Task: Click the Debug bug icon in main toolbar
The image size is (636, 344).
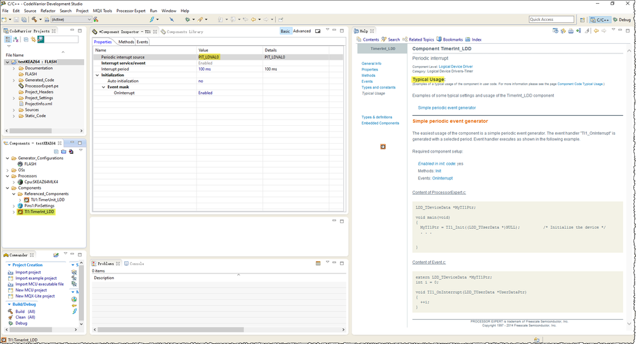Action: click(187, 20)
